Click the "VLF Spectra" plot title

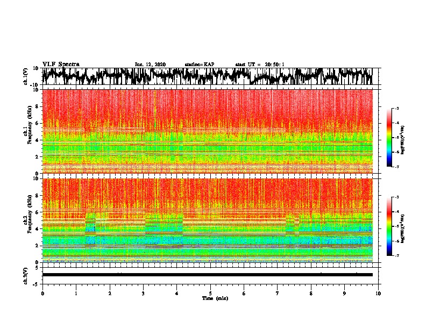61,65
